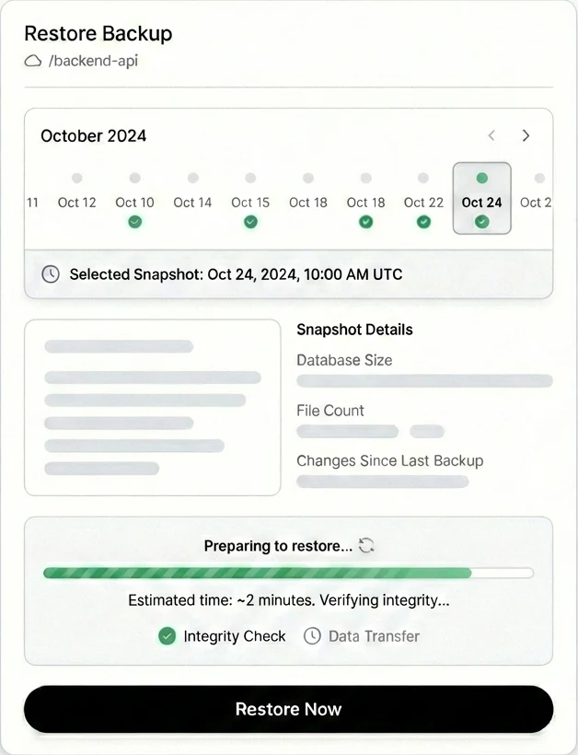Switch to the Oct 12 snapshot date
The width and height of the screenshot is (578, 755).
[x=76, y=203]
